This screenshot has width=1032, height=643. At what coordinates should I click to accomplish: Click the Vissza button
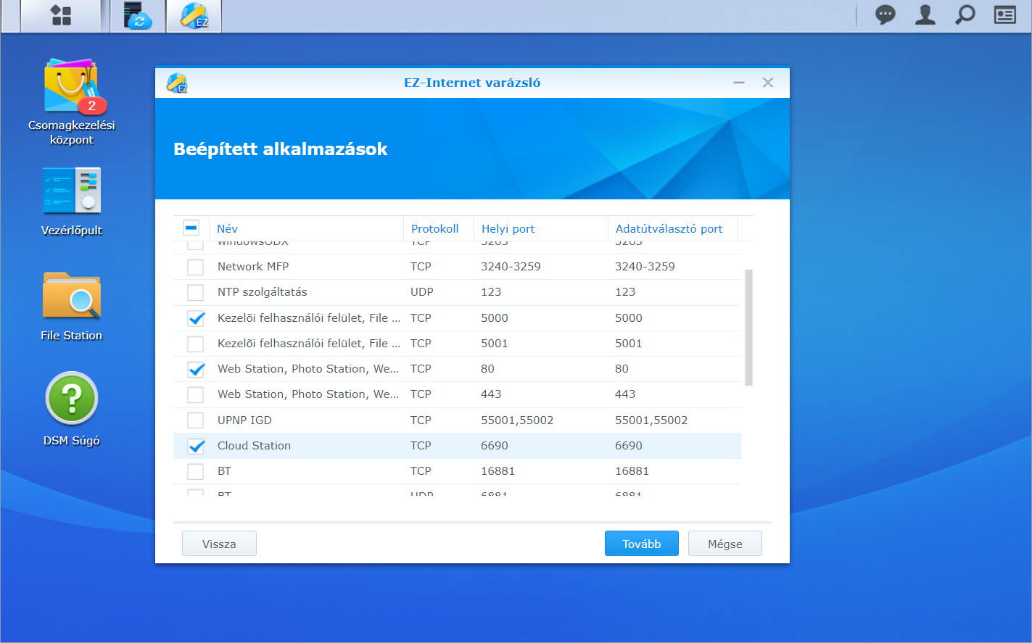coord(219,544)
